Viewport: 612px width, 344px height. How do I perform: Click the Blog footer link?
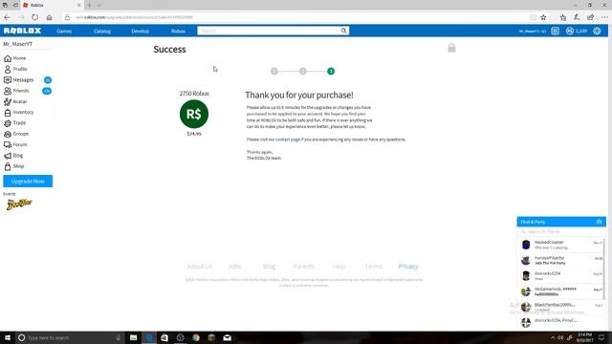(269, 267)
